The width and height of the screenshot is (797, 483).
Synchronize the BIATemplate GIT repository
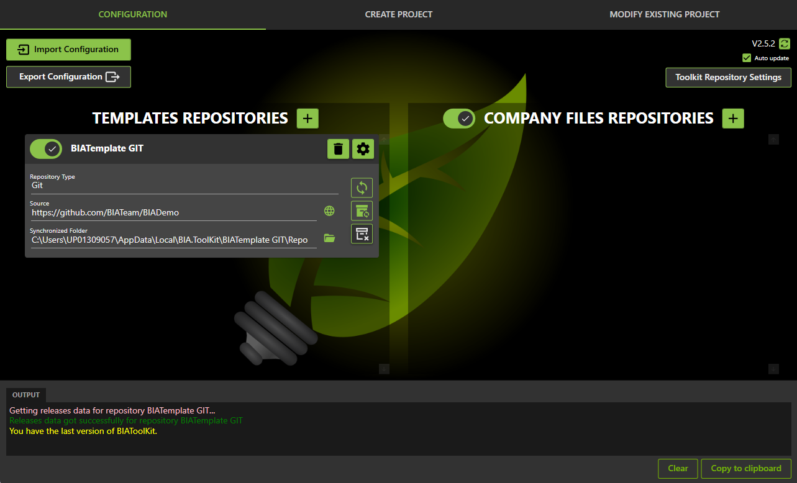click(362, 187)
